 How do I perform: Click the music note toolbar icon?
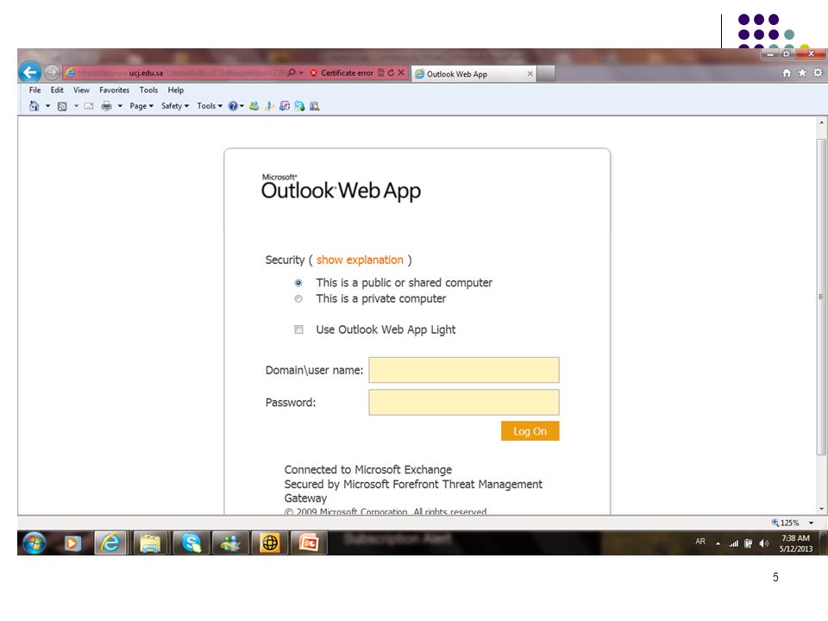pyautogui.click(x=269, y=106)
